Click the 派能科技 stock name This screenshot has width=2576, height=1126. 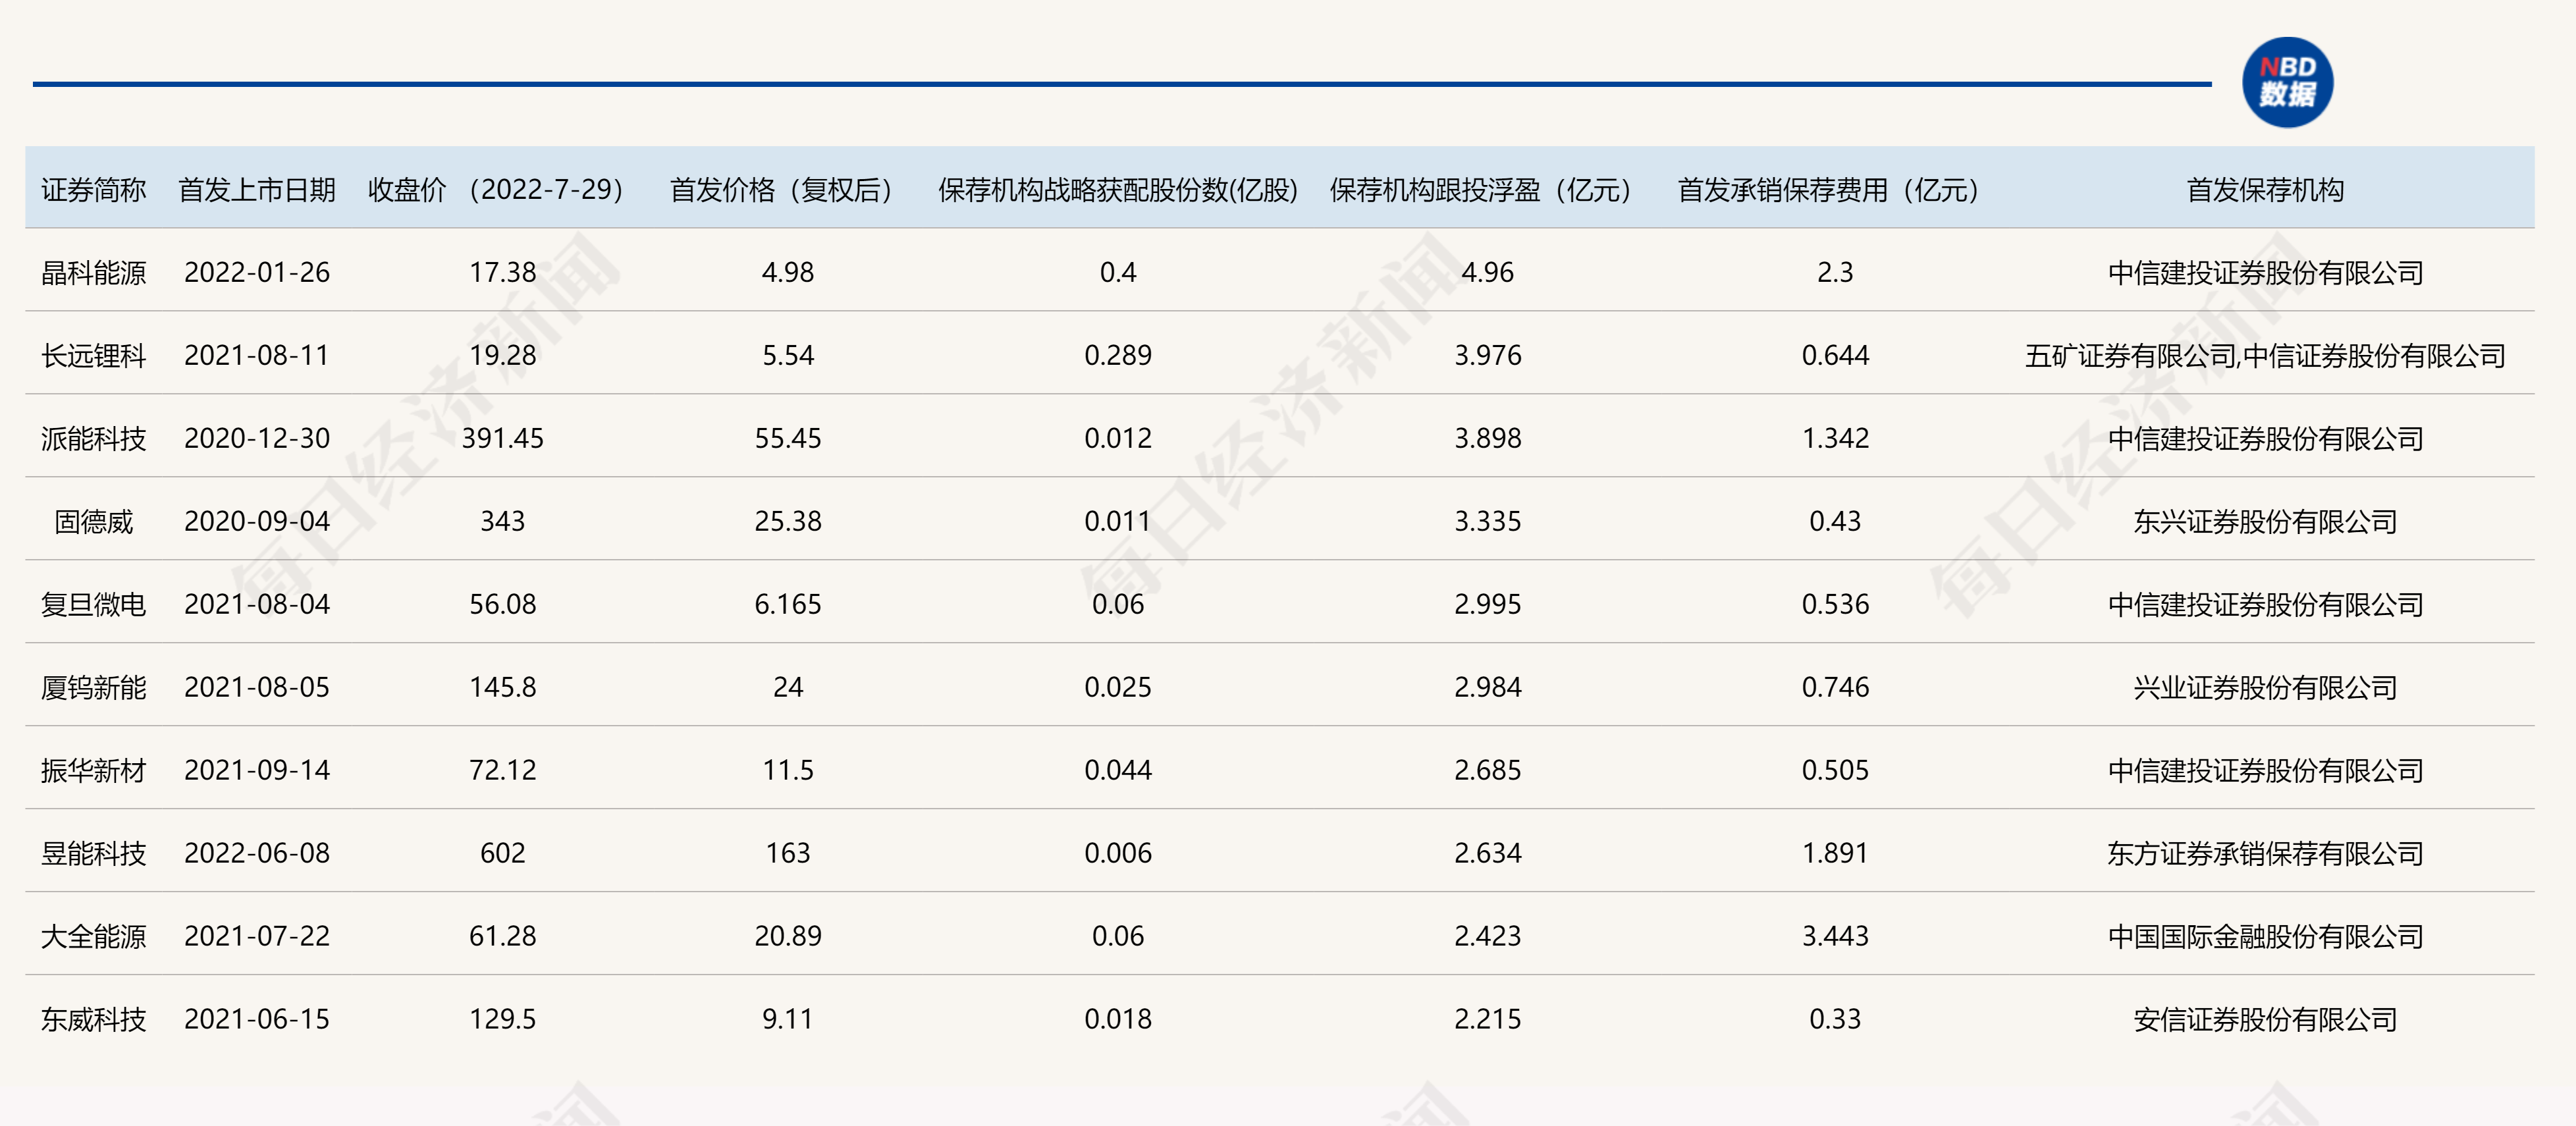(x=93, y=439)
